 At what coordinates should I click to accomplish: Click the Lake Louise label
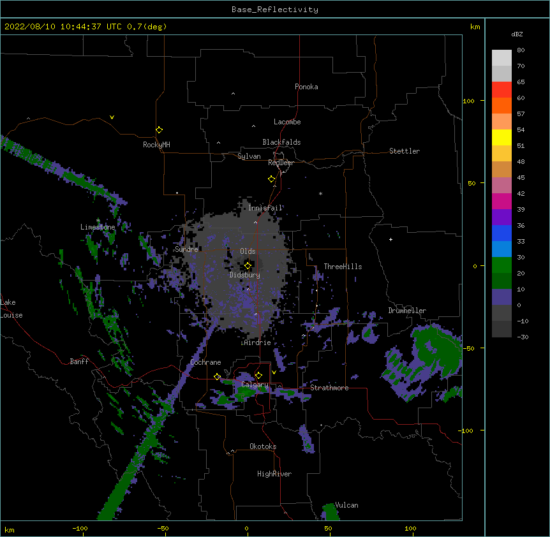(11, 309)
